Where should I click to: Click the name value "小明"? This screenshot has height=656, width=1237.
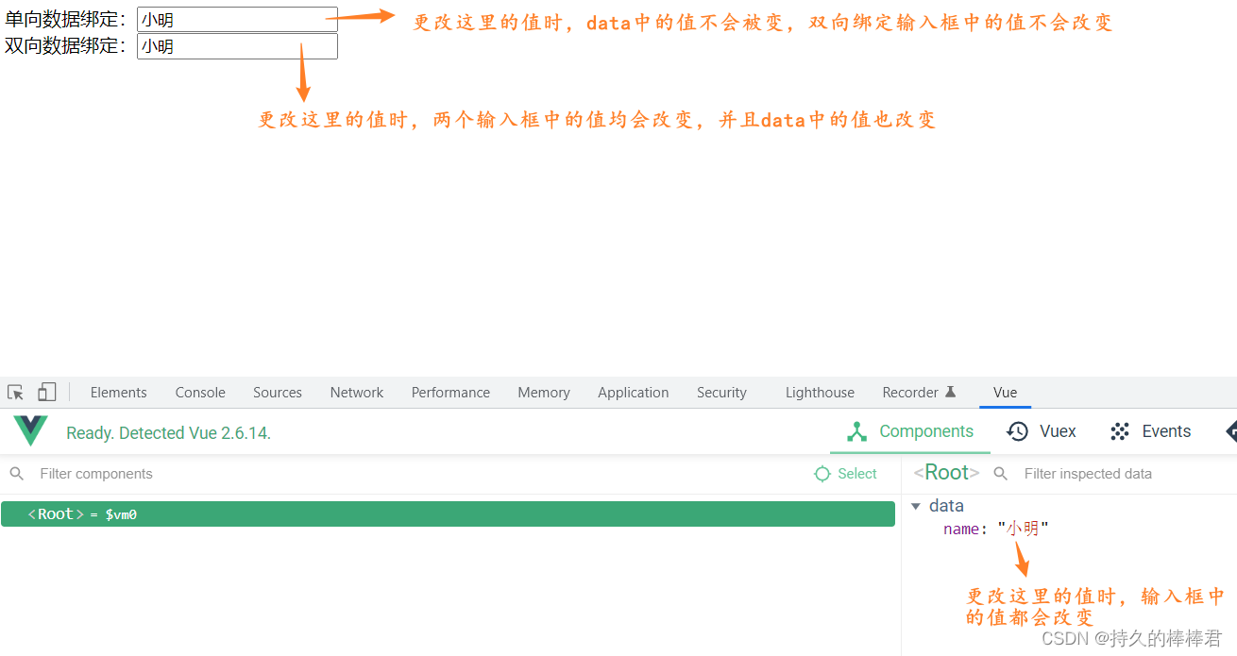1023,529
